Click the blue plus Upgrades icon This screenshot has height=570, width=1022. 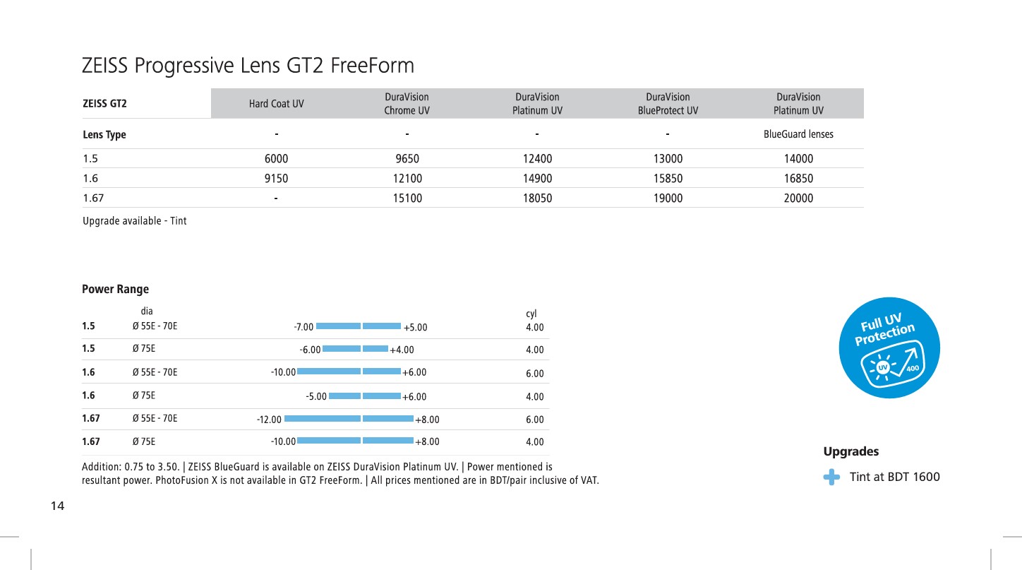pyautogui.click(x=832, y=477)
